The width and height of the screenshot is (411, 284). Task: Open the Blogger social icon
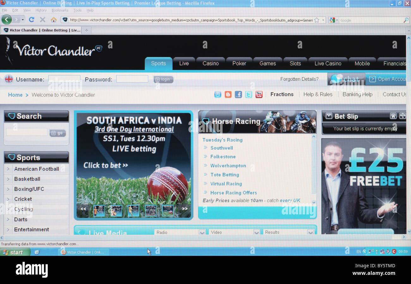228,94
